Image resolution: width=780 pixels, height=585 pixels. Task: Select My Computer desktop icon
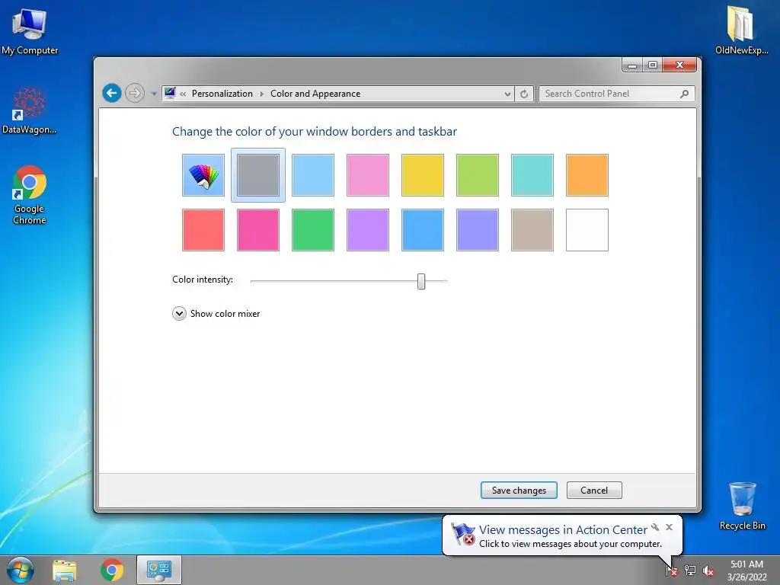[x=30, y=31]
